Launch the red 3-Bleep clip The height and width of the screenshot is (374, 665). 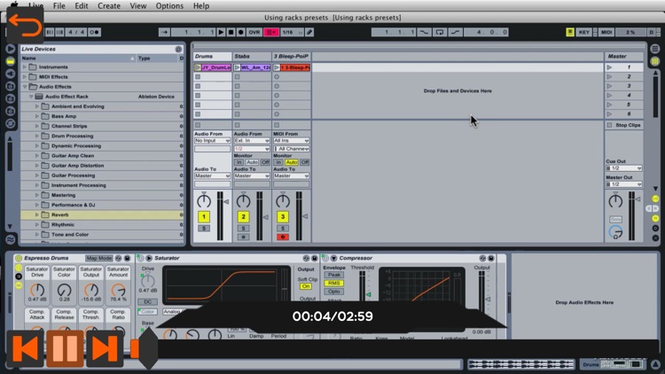277,67
